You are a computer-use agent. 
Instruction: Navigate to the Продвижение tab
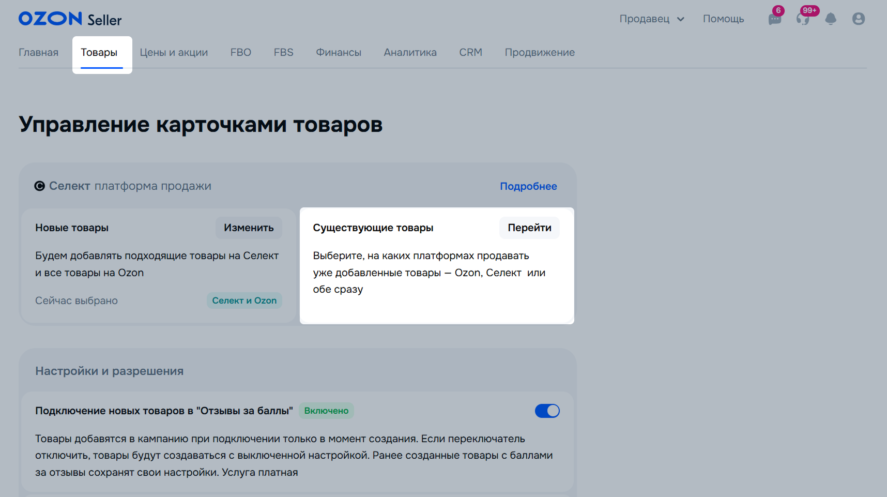(540, 52)
